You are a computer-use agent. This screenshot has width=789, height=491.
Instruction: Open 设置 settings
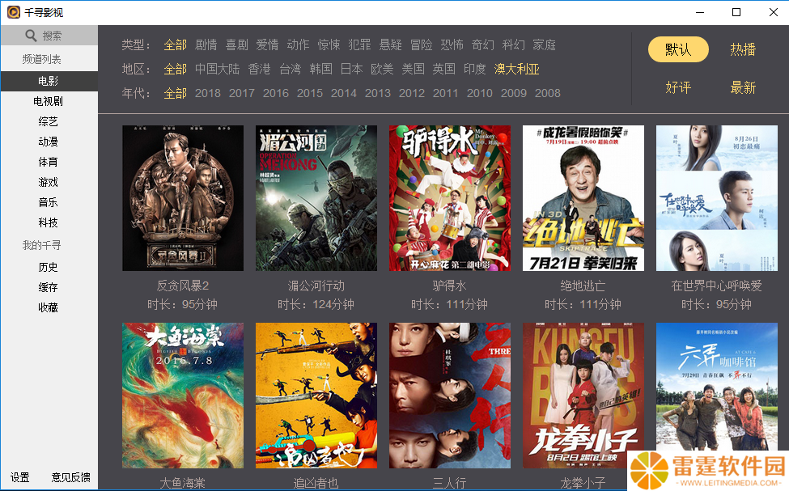20,477
